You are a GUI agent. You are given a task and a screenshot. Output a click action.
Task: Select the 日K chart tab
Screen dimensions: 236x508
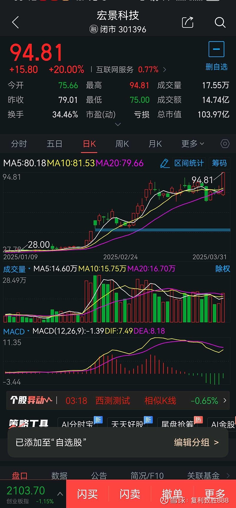(89, 144)
